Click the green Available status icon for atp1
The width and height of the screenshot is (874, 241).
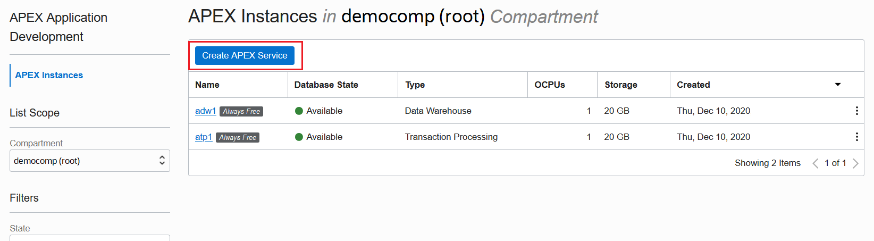click(x=299, y=137)
